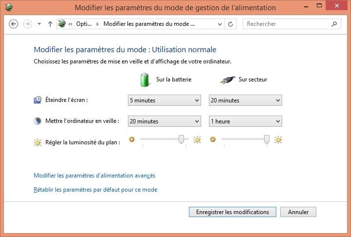Click the bright sun icon beside the battery slider
This screenshot has height=237, width=351.
(197, 140)
